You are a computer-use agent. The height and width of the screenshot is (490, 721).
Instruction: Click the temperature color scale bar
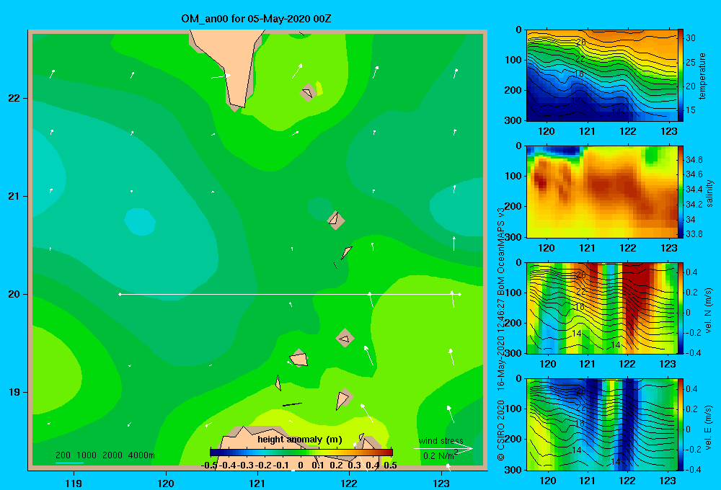pos(681,76)
